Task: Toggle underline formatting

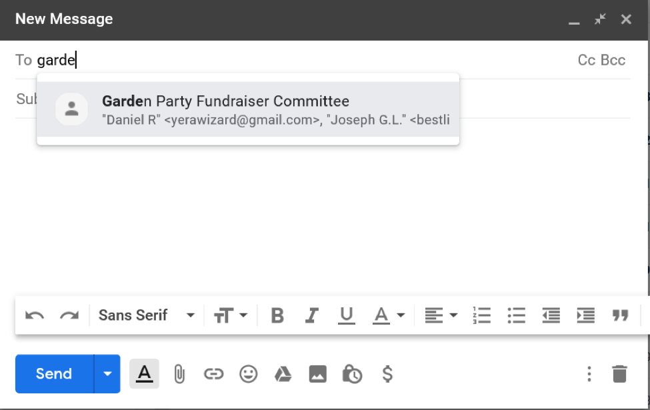Action: tap(347, 315)
